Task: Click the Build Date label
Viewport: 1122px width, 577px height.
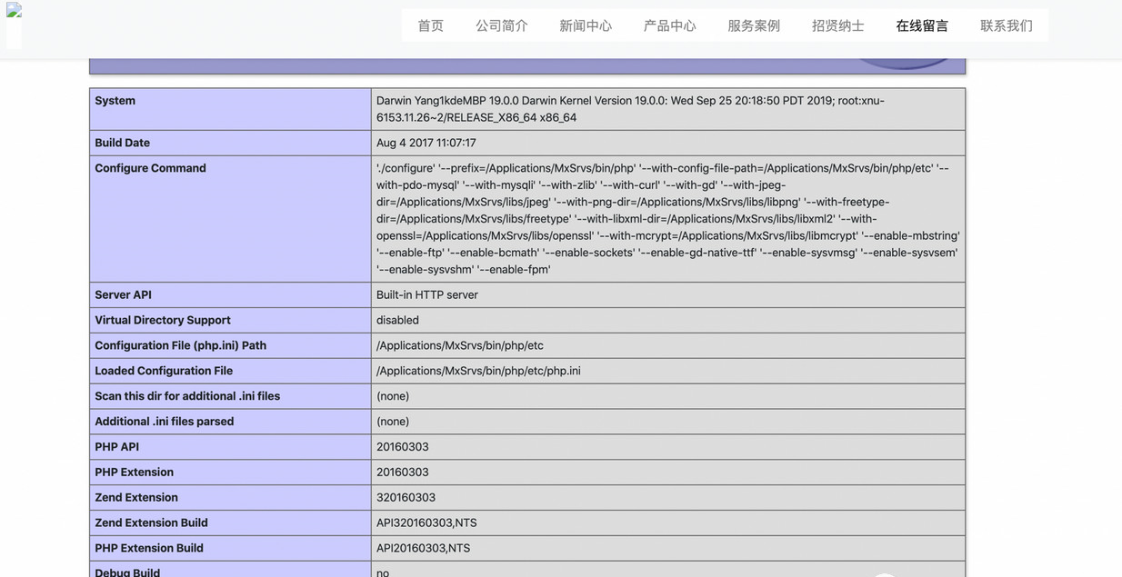Action: (123, 143)
